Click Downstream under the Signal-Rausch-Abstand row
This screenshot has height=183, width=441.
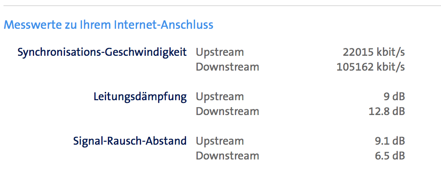(x=227, y=156)
